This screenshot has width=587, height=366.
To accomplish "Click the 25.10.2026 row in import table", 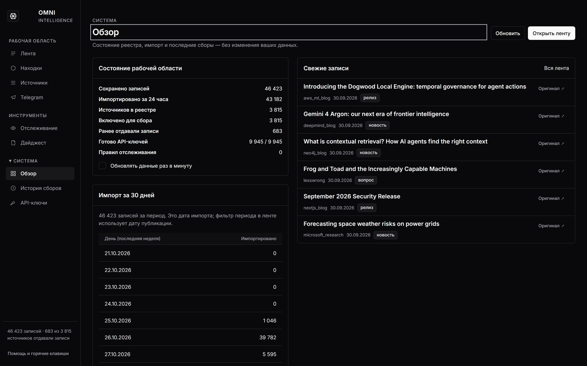I will [190, 321].
